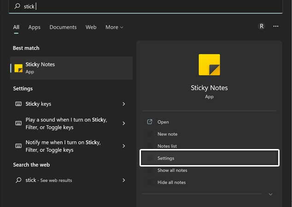Select the Web tab
This screenshot has width=292, height=207.
tap(91, 27)
